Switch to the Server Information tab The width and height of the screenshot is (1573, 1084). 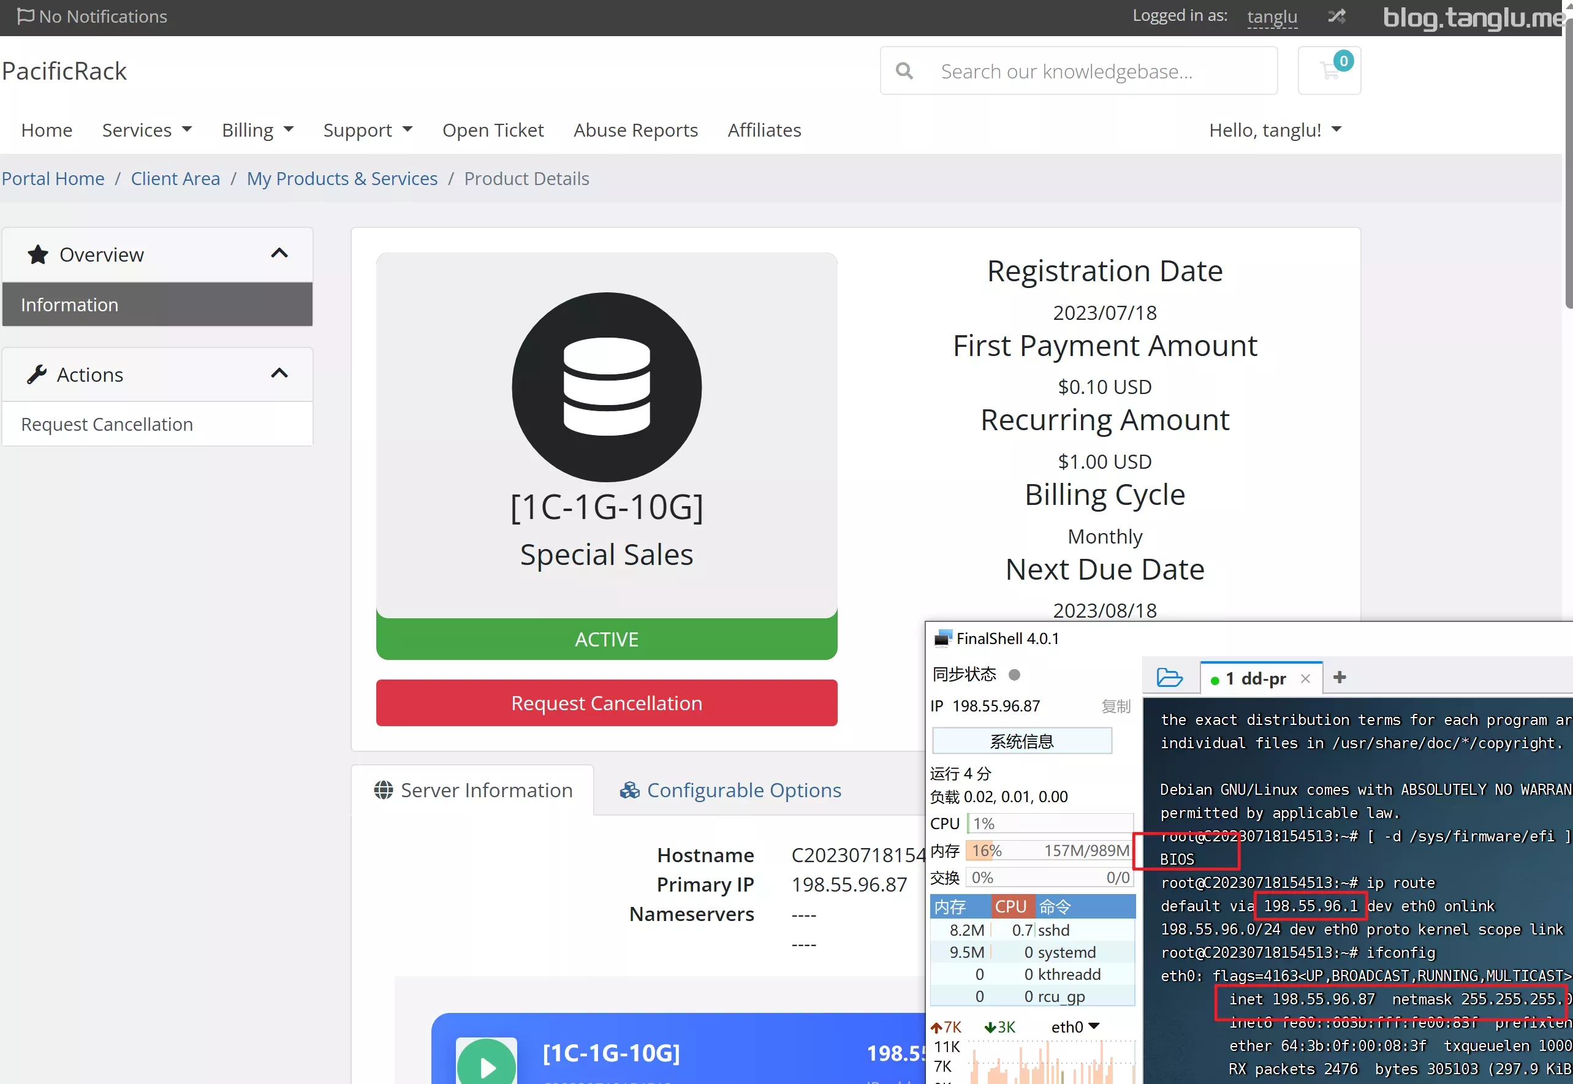point(472,790)
